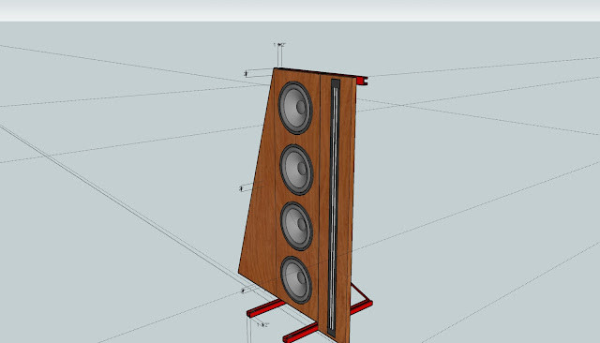Select the bottom woofer driver
The width and height of the screenshot is (600, 343).
coord(296,280)
